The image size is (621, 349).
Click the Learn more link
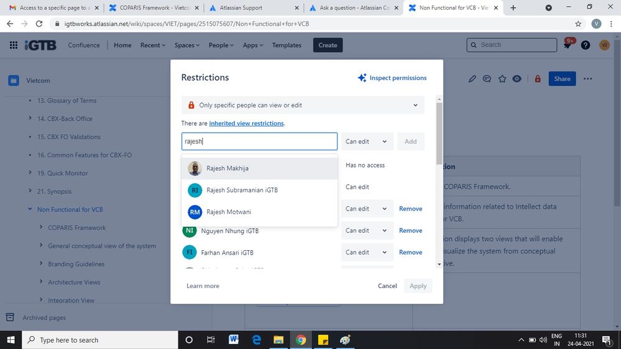(x=203, y=286)
